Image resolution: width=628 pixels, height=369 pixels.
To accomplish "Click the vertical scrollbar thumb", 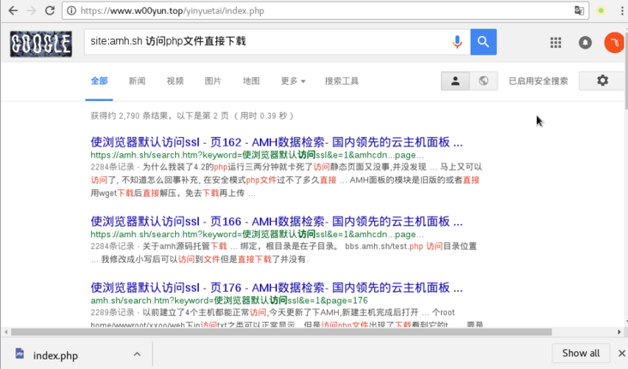I will coord(625,70).
